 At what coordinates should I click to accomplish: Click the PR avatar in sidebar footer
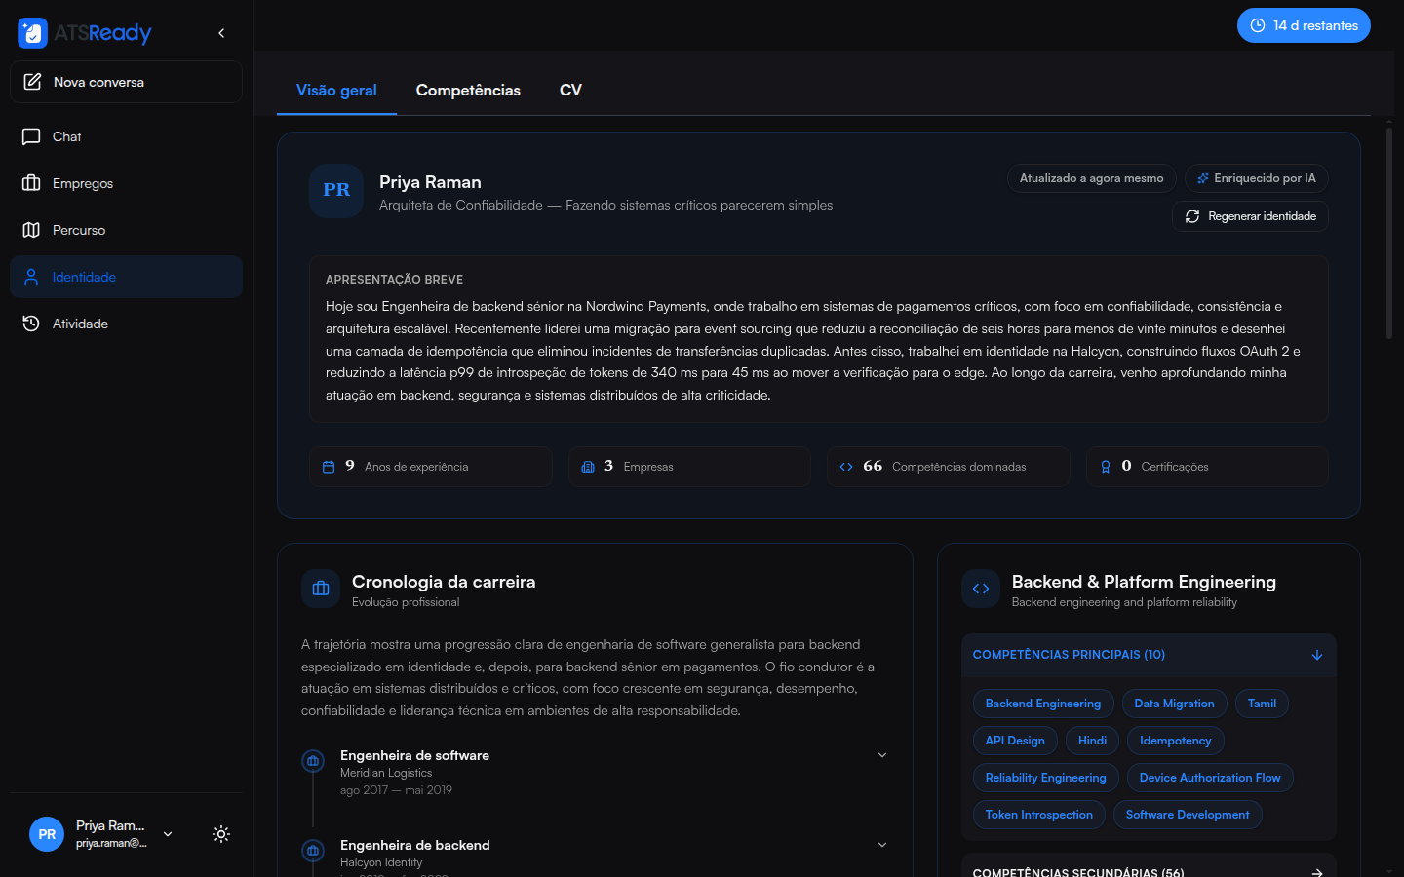47,834
